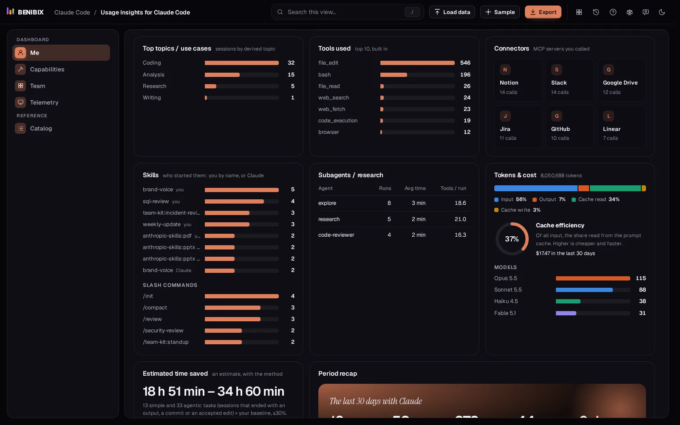
Task: Open the Slack connector card
Action: click(x=570, y=80)
